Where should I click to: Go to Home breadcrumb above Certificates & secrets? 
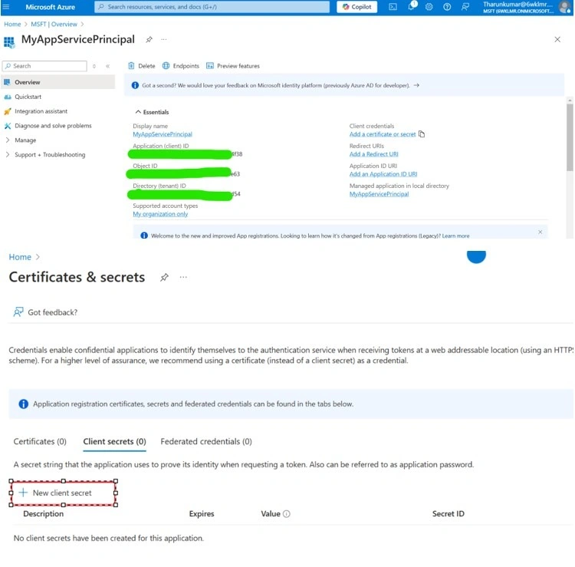click(20, 257)
